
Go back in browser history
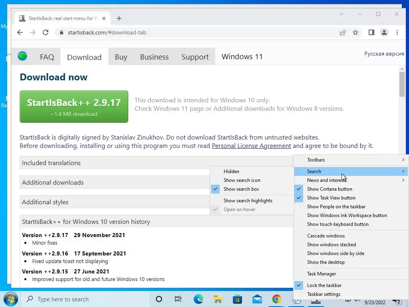pyautogui.click(x=20, y=32)
